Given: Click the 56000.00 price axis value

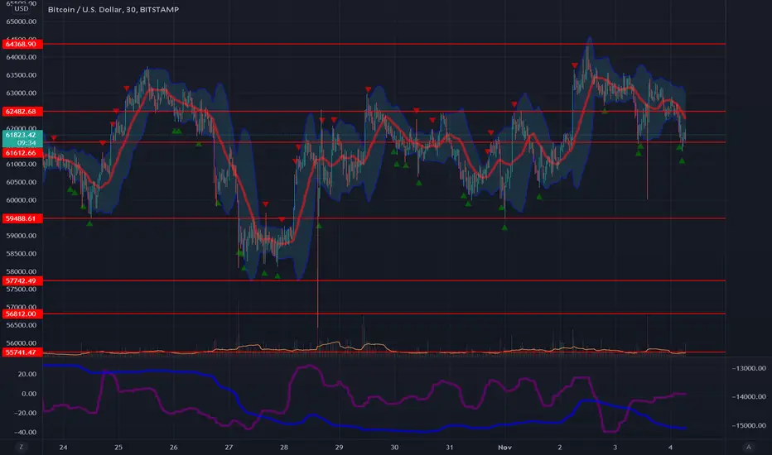Looking at the screenshot, I should click(22, 343).
